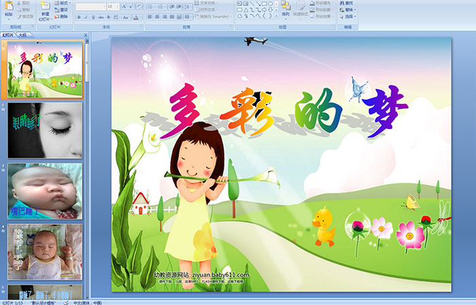The height and width of the screenshot is (305, 476).
Task: Align text right in paragraph group
Action: [x=165, y=17]
